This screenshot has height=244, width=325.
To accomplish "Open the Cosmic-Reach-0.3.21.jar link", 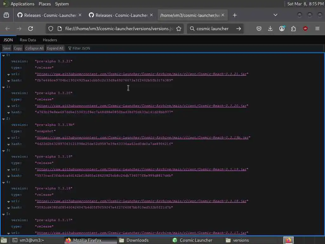I will pos(142,74).
